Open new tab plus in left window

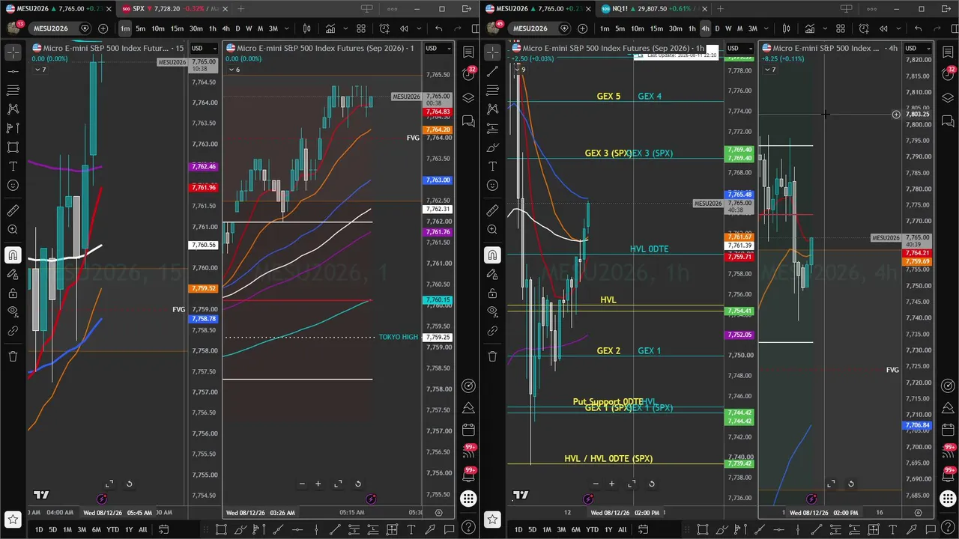240,9
